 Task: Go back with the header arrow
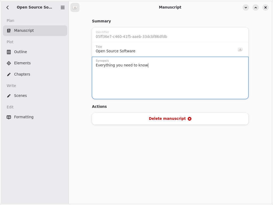tap(7, 7)
